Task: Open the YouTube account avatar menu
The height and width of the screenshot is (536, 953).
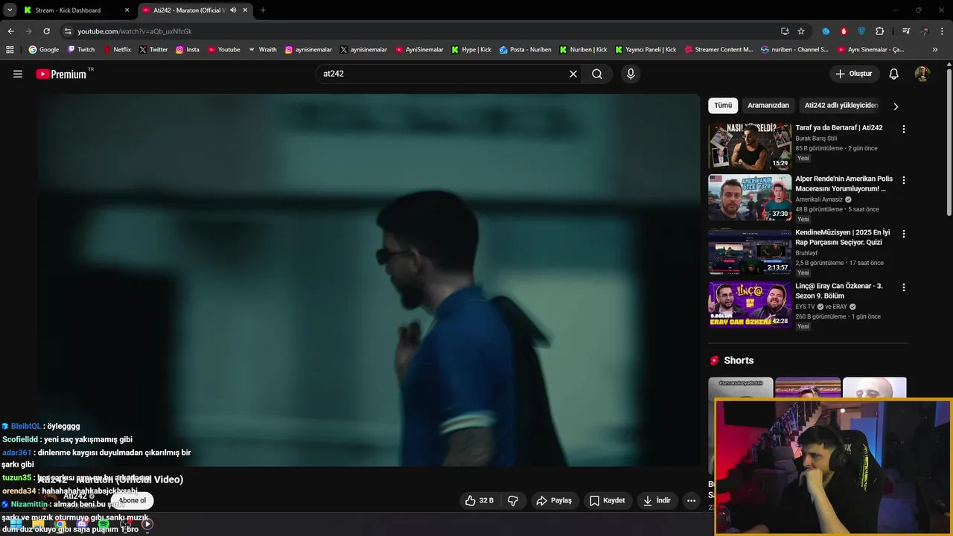Action: tap(922, 74)
